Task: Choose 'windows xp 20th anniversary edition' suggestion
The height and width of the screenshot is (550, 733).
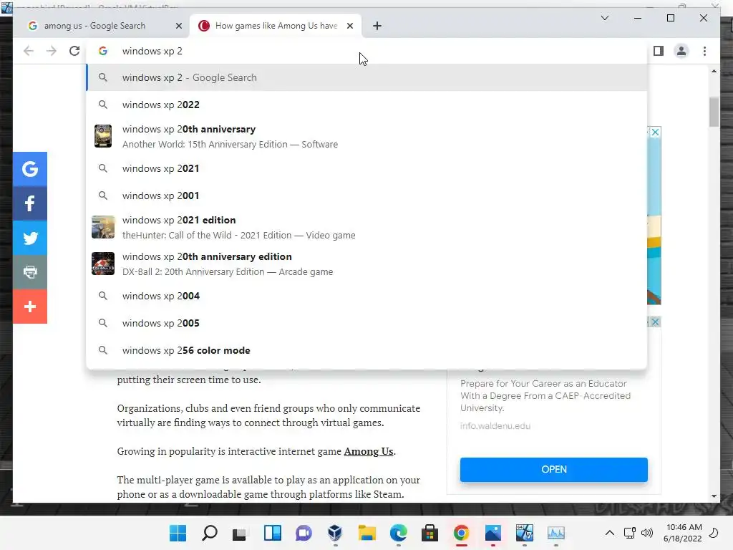Action: coord(367,264)
